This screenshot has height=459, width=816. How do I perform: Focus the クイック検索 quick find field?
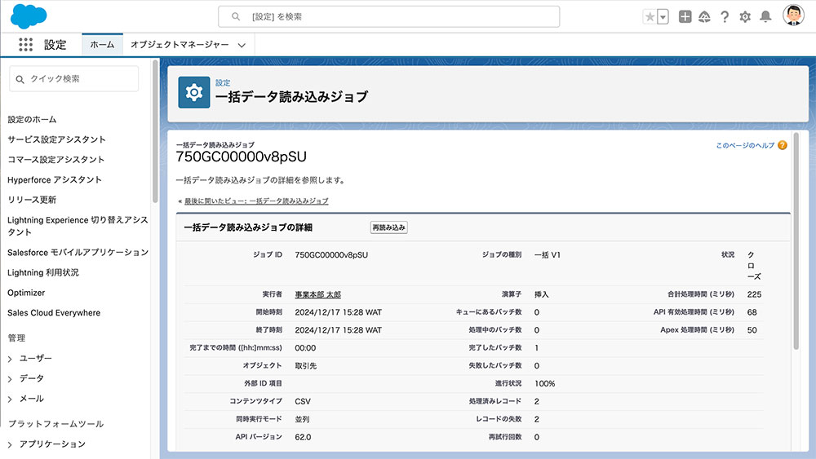click(74, 79)
